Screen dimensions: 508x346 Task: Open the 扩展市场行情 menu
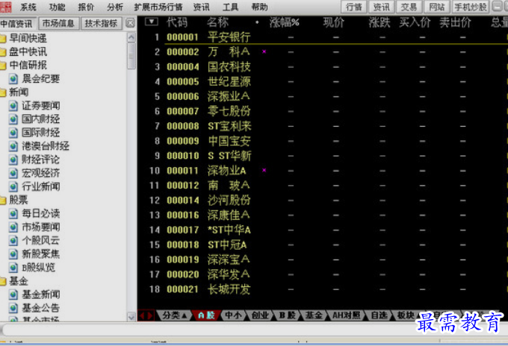[158, 7]
